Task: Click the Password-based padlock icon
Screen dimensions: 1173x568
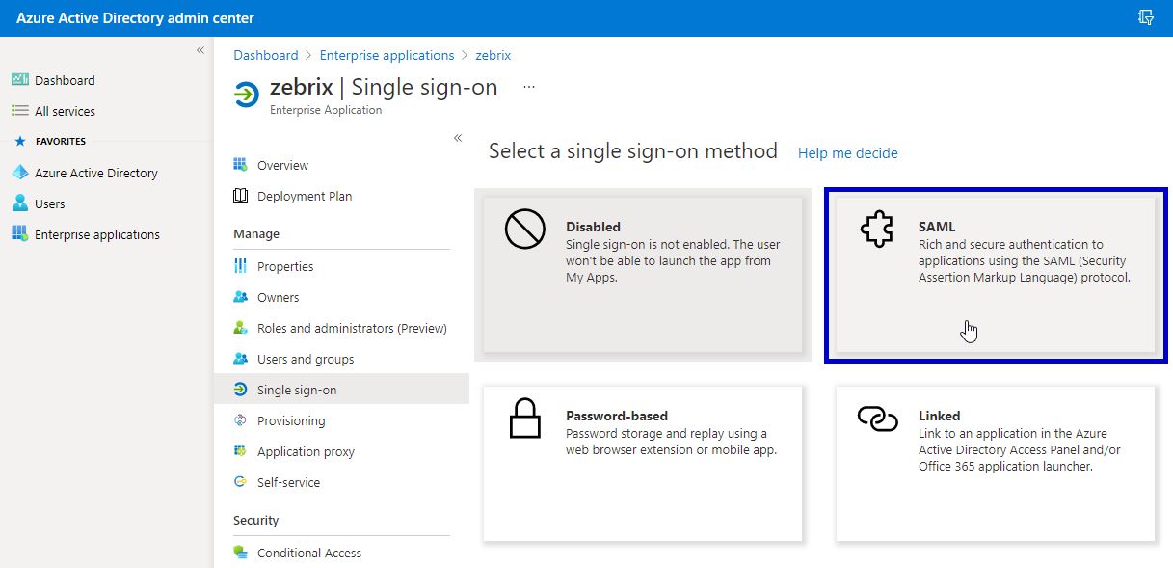Action: click(525, 419)
